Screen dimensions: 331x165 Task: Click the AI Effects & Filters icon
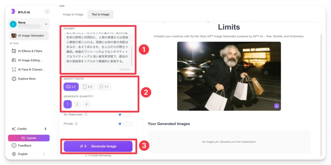14,51
